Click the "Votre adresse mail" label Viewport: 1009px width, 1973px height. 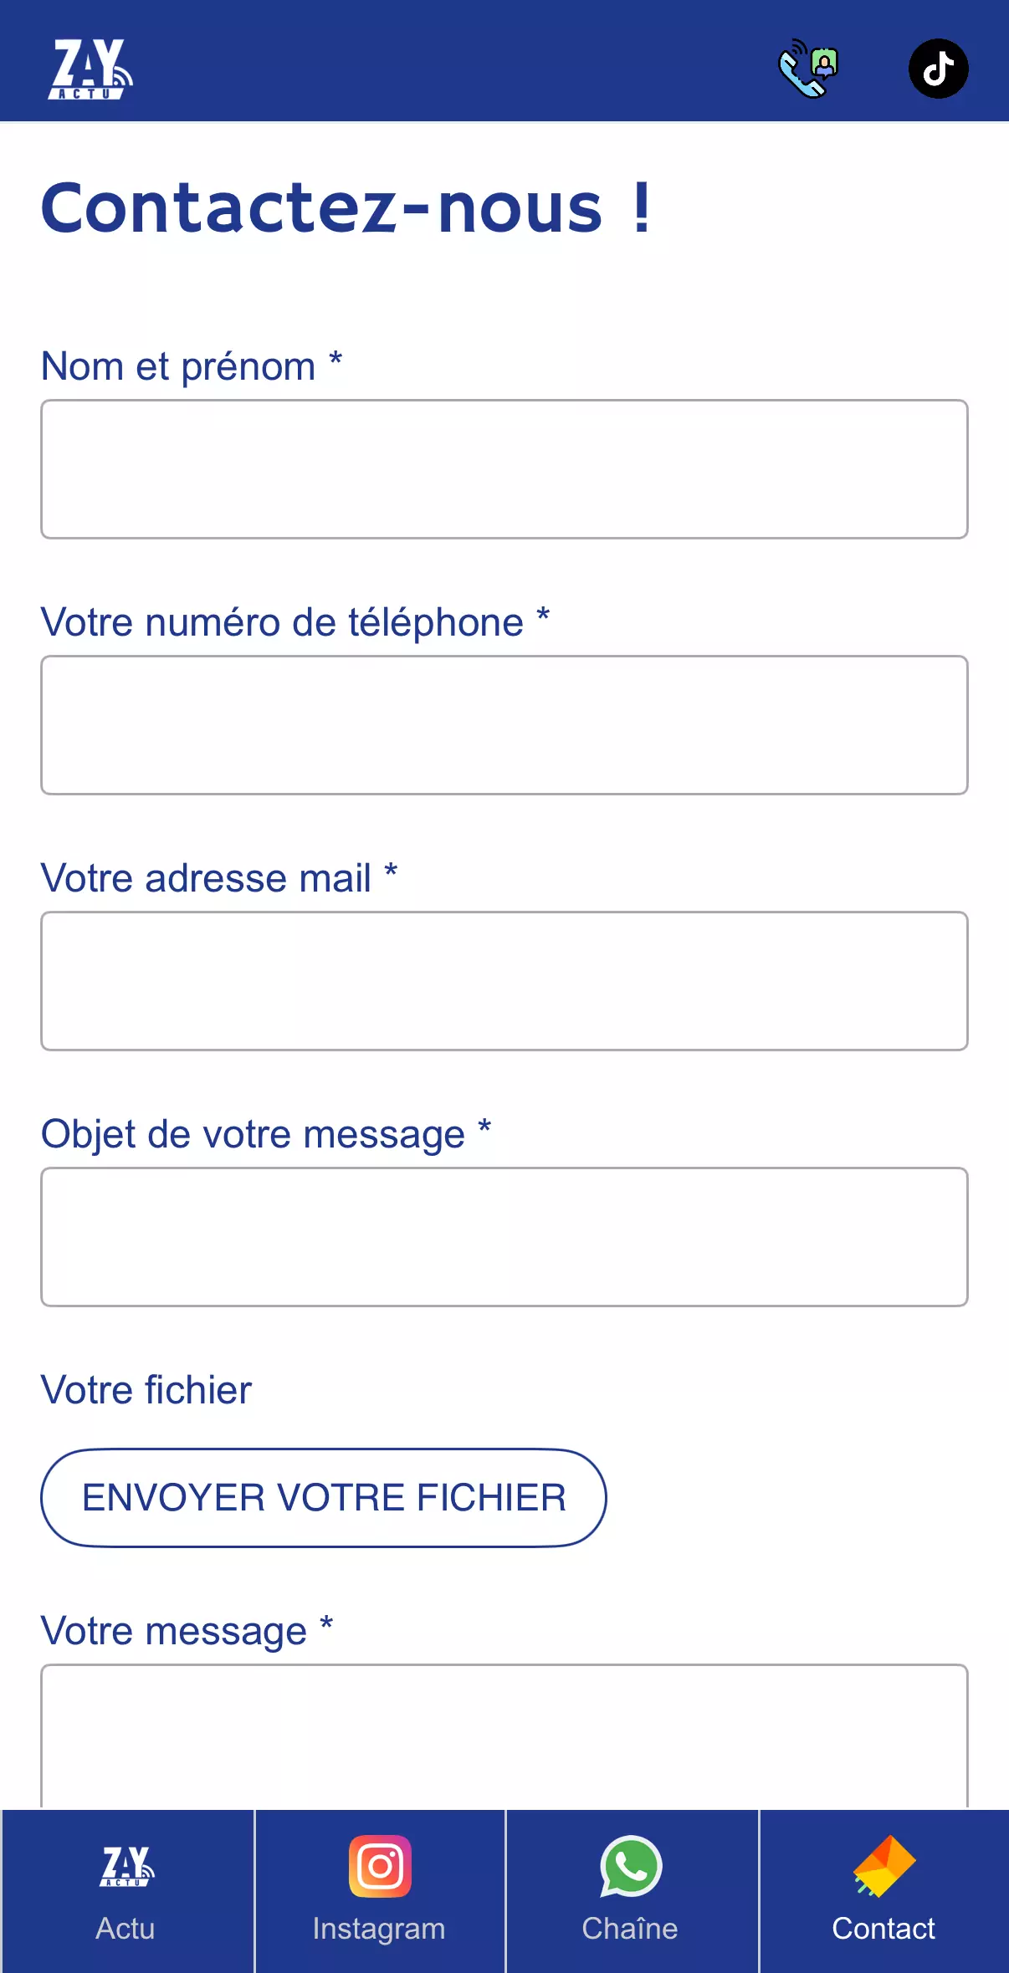pos(206,878)
